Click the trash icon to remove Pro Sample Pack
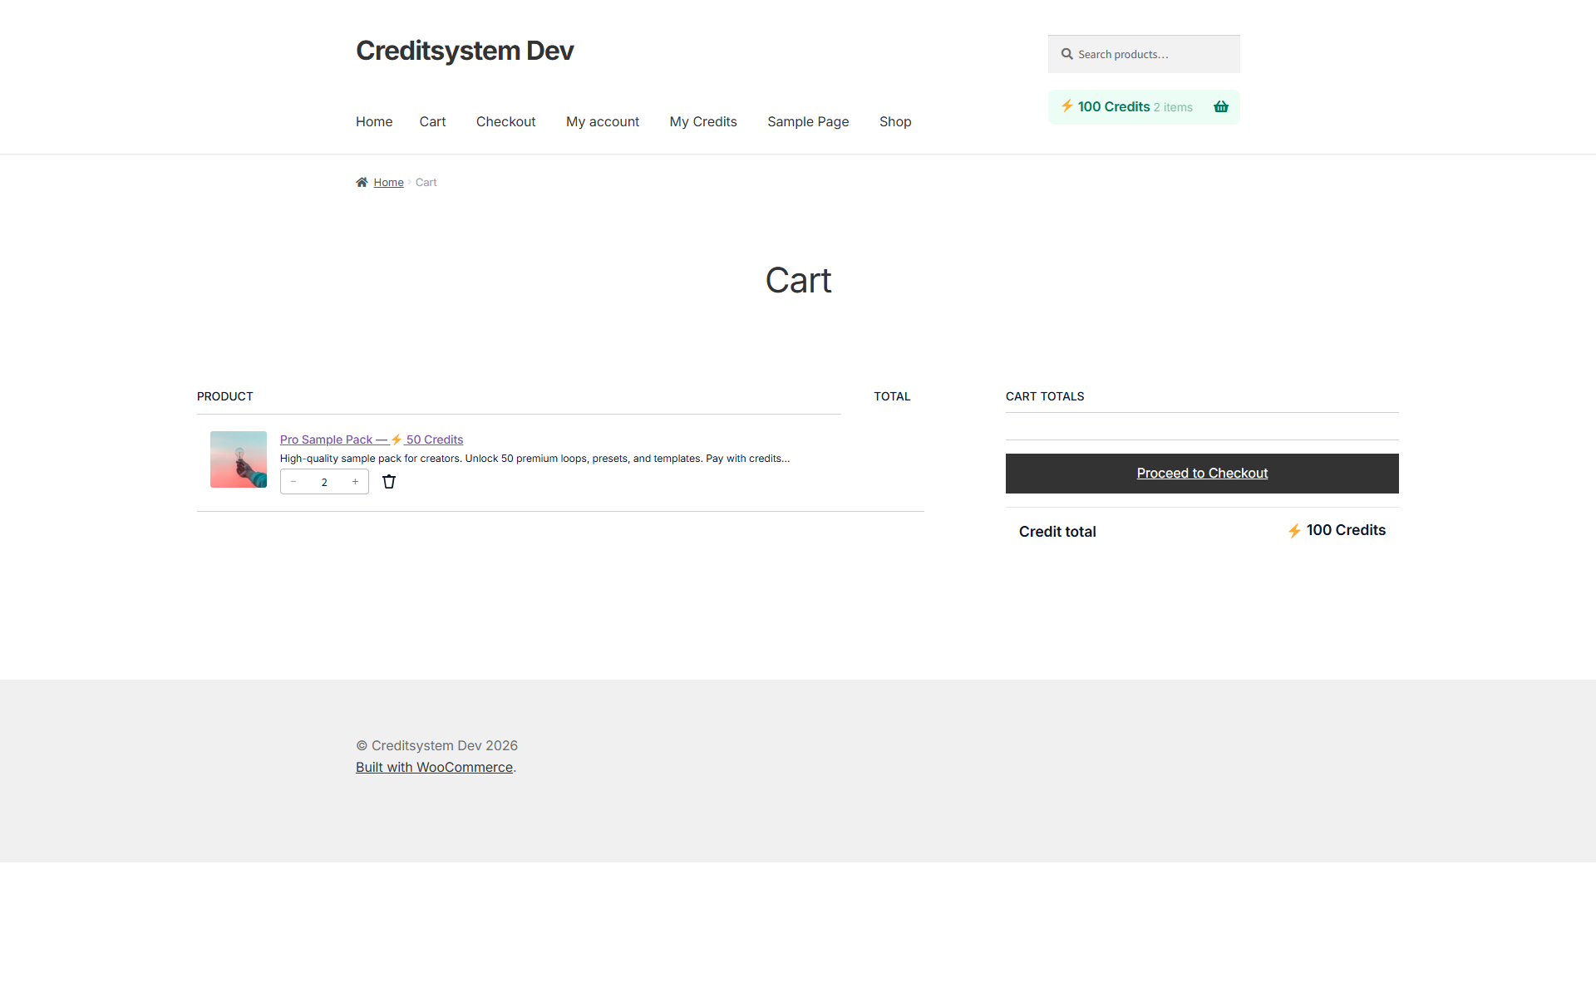This screenshot has height=997, width=1596. pyautogui.click(x=389, y=482)
